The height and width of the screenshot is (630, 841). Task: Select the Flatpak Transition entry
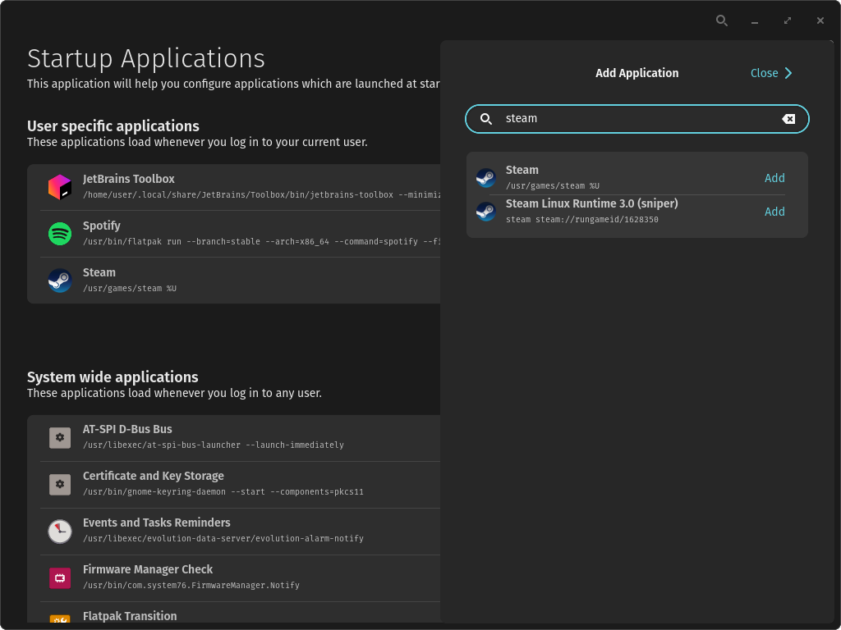[x=130, y=615]
